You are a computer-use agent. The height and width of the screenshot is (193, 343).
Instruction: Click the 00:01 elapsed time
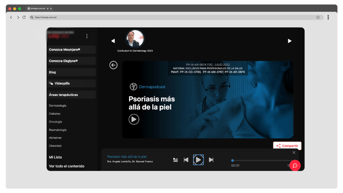[235, 166]
